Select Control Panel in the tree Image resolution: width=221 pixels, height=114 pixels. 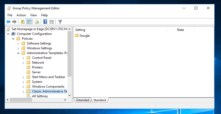click(42, 58)
